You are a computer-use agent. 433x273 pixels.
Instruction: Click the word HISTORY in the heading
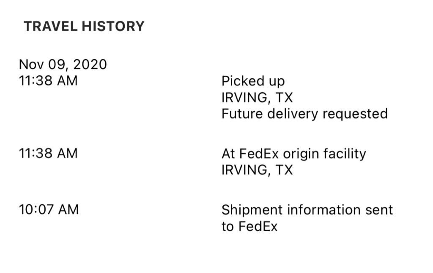point(113,26)
